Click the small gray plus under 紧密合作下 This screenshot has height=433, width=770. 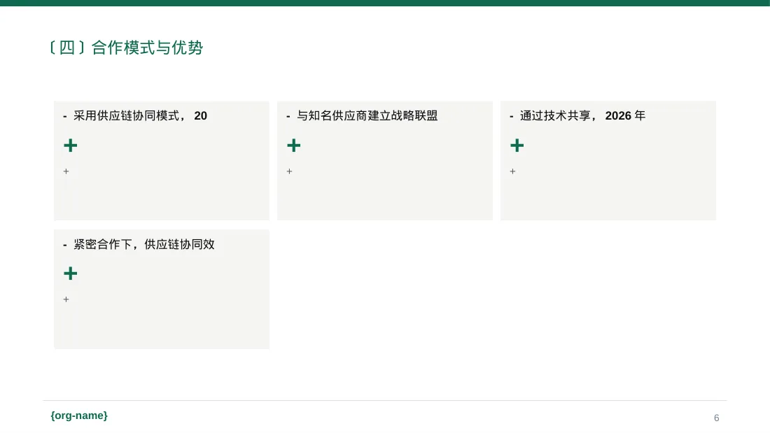click(x=66, y=299)
